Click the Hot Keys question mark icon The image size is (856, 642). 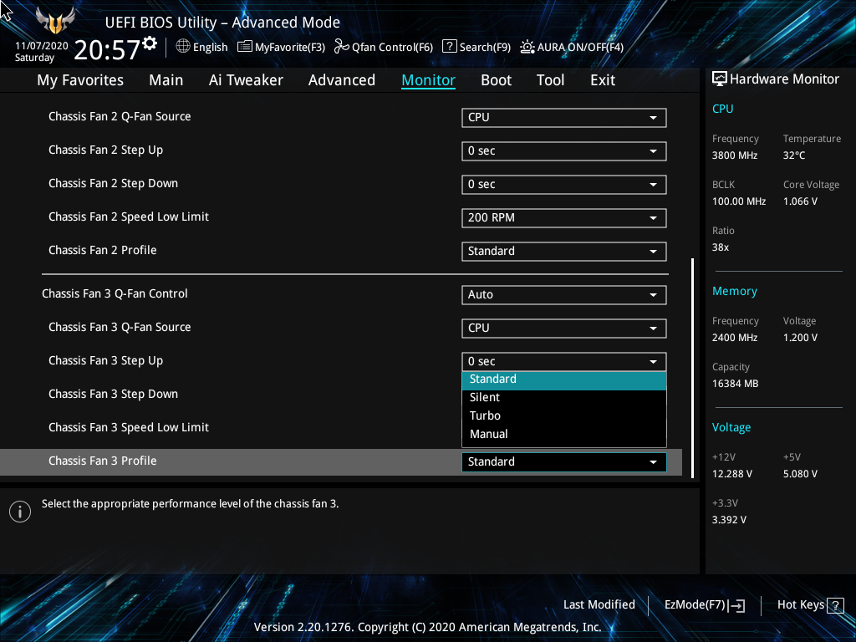[835, 605]
